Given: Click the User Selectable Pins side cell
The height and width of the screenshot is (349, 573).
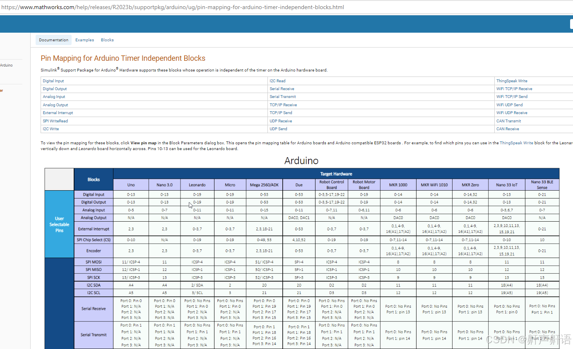Looking at the screenshot, I should 59,224.
